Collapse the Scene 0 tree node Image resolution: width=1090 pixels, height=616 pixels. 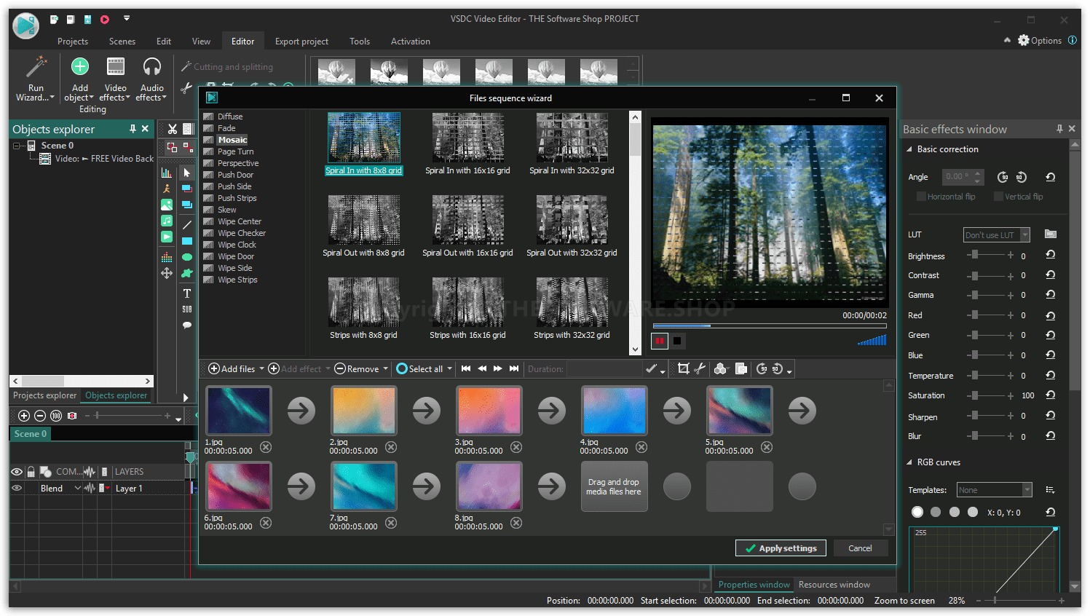point(17,146)
